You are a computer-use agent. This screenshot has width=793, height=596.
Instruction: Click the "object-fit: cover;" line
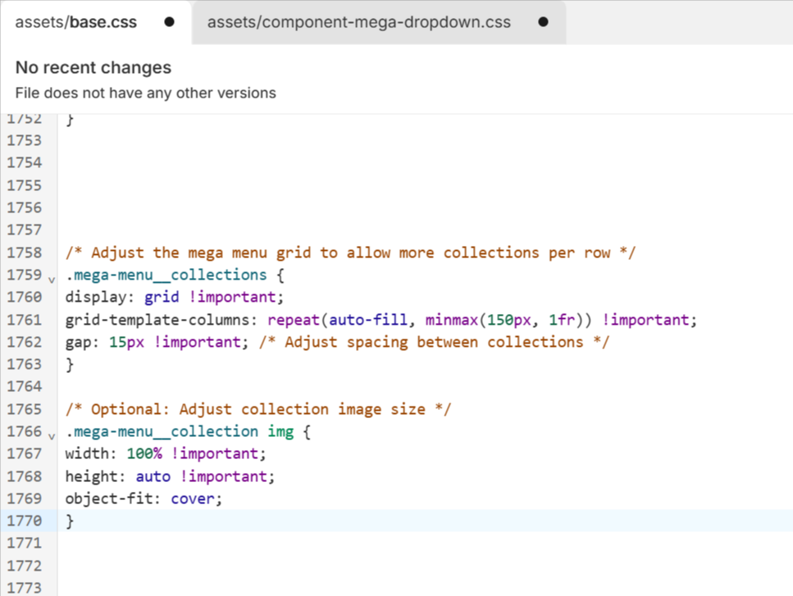[x=144, y=498]
